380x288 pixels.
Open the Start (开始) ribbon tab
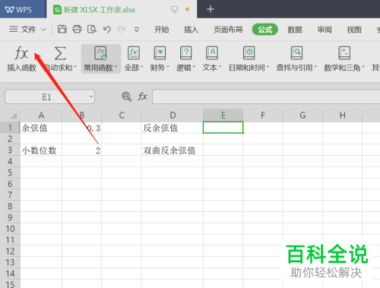point(162,30)
